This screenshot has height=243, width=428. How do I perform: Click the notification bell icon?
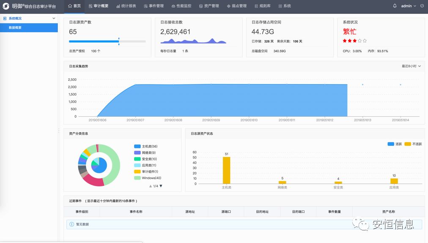[x=395, y=6]
